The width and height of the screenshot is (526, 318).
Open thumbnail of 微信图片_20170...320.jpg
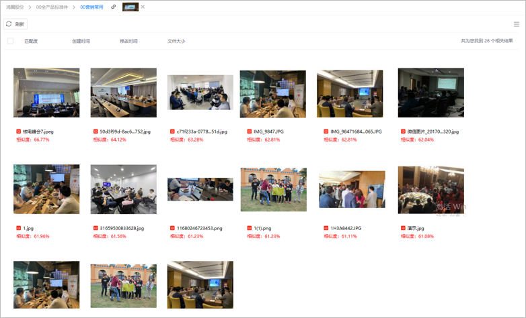point(431,93)
